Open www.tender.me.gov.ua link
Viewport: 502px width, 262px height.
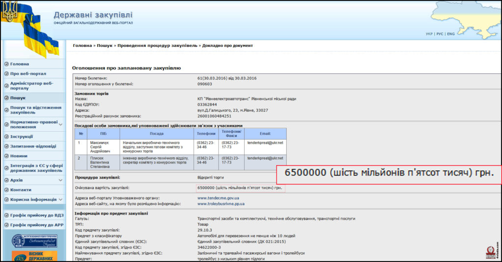[218, 198]
